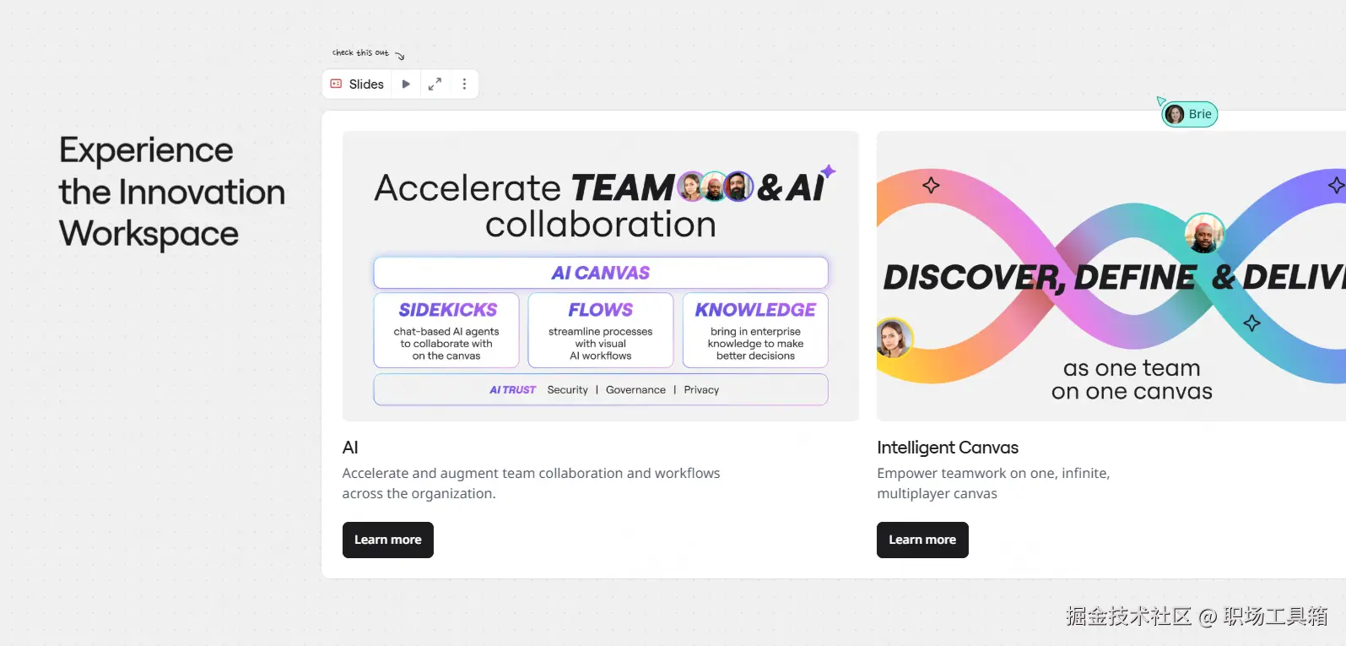
Task: Select the AI CANVAS bar
Action: [601, 273]
